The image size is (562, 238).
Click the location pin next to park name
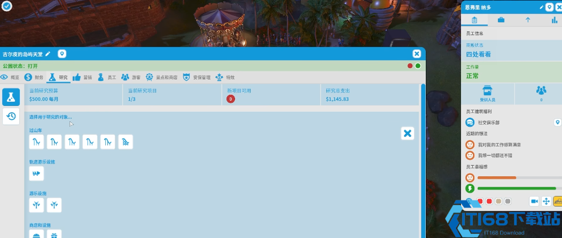[62, 54]
